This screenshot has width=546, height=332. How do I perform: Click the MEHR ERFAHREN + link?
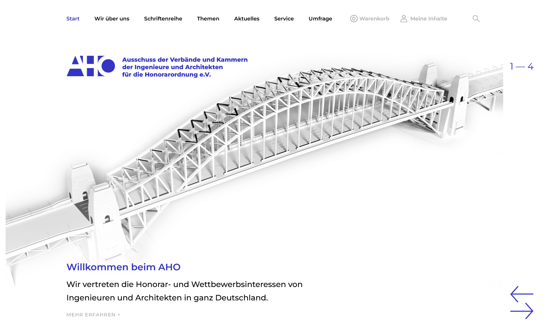coord(93,315)
